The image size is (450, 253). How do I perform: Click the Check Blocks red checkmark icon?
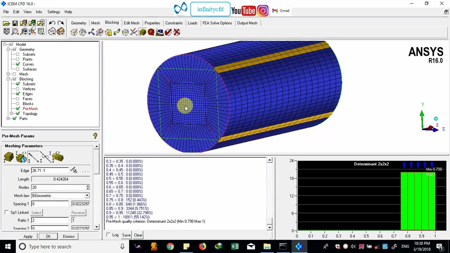(168, 32)
